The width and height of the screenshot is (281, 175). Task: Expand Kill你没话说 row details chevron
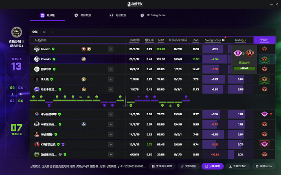pyautogui.click(x=111, y=144)
